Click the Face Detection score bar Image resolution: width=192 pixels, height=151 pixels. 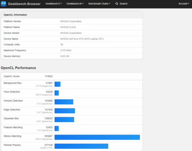[x=57, y=93]
